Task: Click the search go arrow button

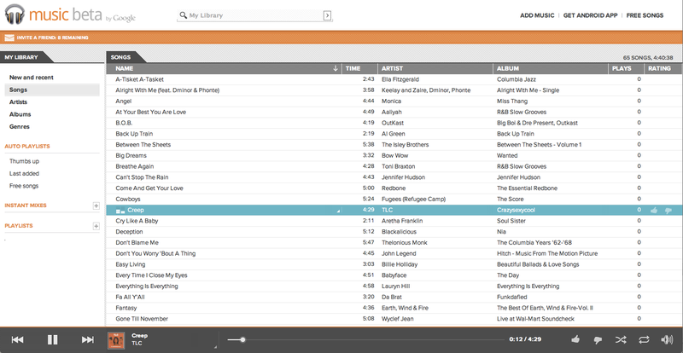Action: coord(327,15)
